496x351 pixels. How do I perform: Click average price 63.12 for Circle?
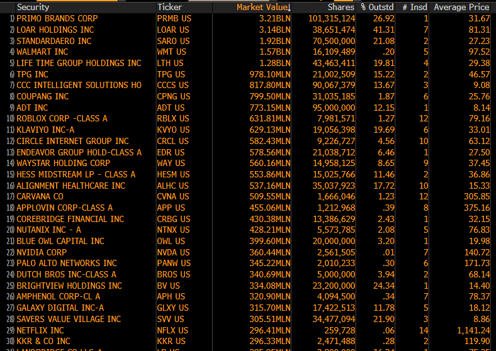(x=479, y=141)
